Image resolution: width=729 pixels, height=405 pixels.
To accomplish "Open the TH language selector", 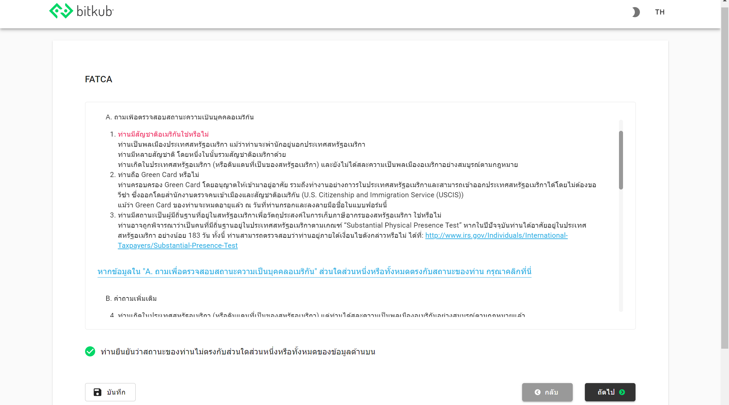I will pyautogui.click(x=660, y=12).
